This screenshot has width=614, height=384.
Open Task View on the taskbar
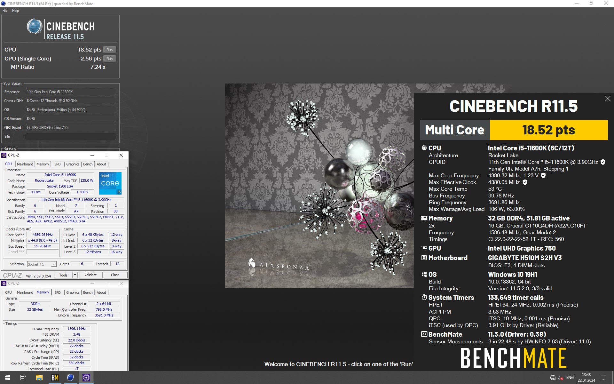click(23, 378)
